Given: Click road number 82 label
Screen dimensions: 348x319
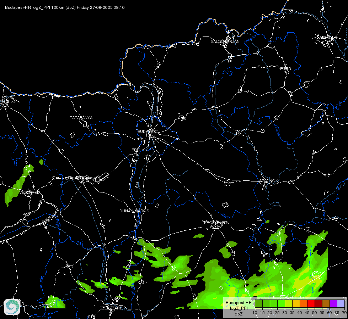Looking at the screenshot, I should click(27, 161).
